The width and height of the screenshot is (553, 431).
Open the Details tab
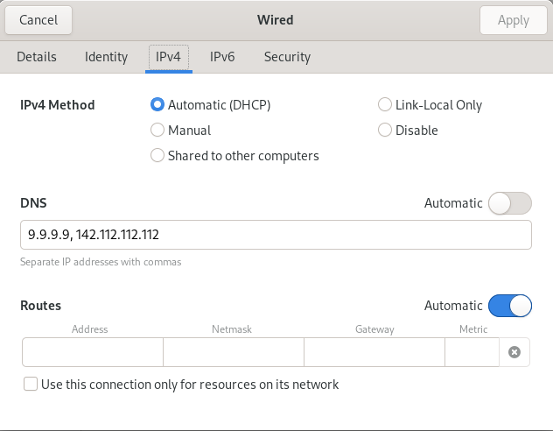coord(37,57)
